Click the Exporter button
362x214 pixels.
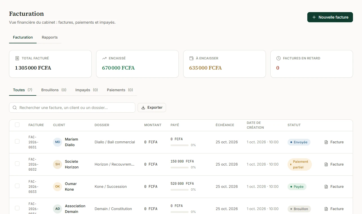coord(152,108)
